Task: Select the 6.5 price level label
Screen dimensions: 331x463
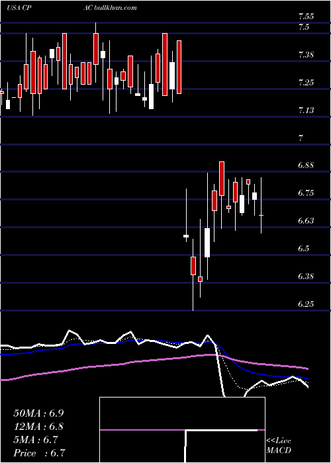Action: 304,249
